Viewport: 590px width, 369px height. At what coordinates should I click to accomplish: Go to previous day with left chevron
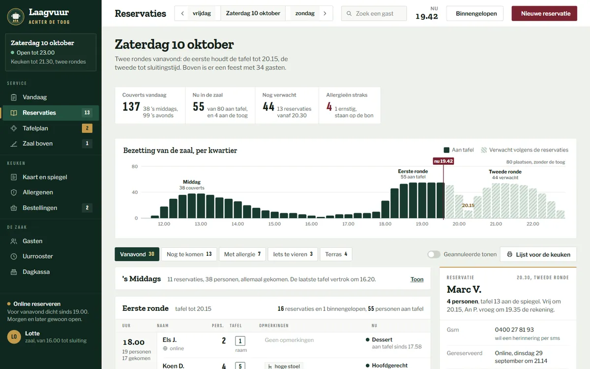click(182, 13)
